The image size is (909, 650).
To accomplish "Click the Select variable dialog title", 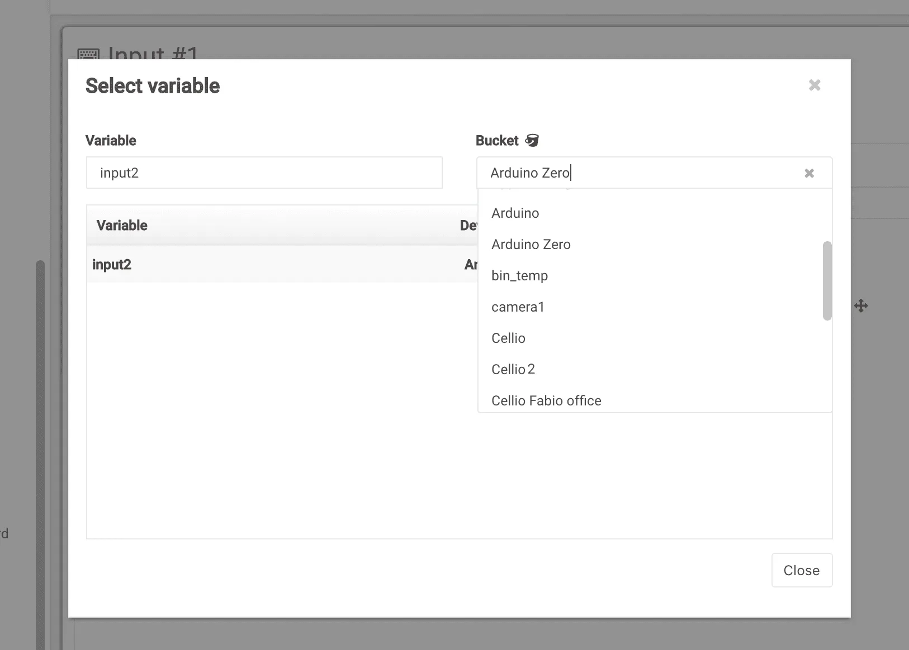I will [x=152, y=85].
